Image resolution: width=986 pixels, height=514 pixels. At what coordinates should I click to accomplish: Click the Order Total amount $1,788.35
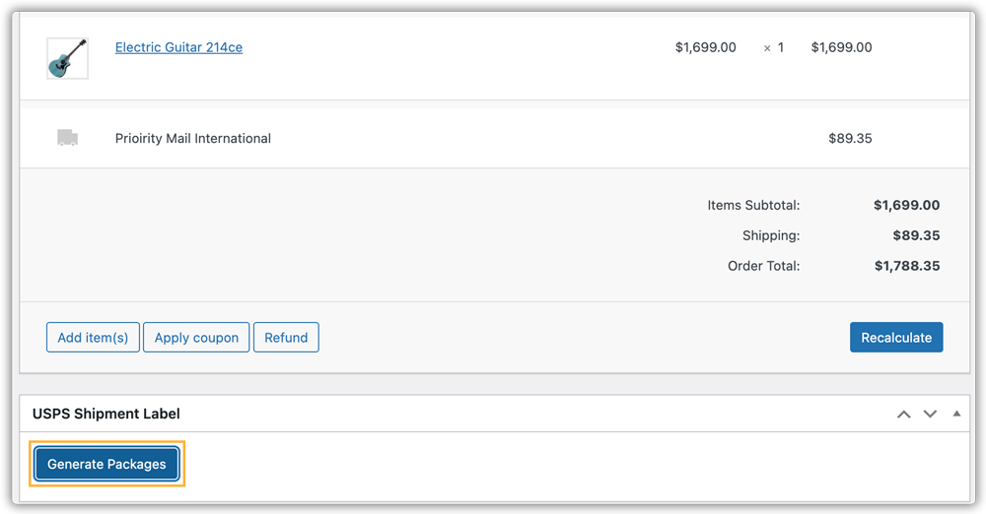pos(906,266)
